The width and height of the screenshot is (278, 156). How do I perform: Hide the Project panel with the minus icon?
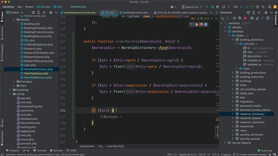click(56, 13)
